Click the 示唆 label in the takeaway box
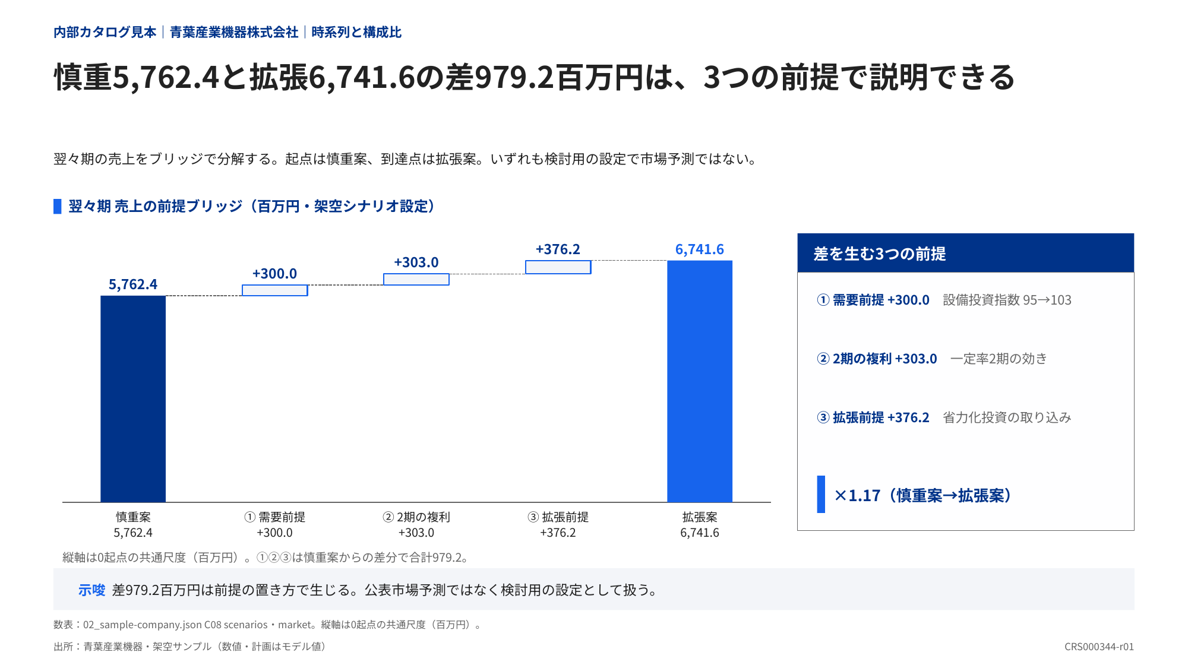 [x=91, y=590]
